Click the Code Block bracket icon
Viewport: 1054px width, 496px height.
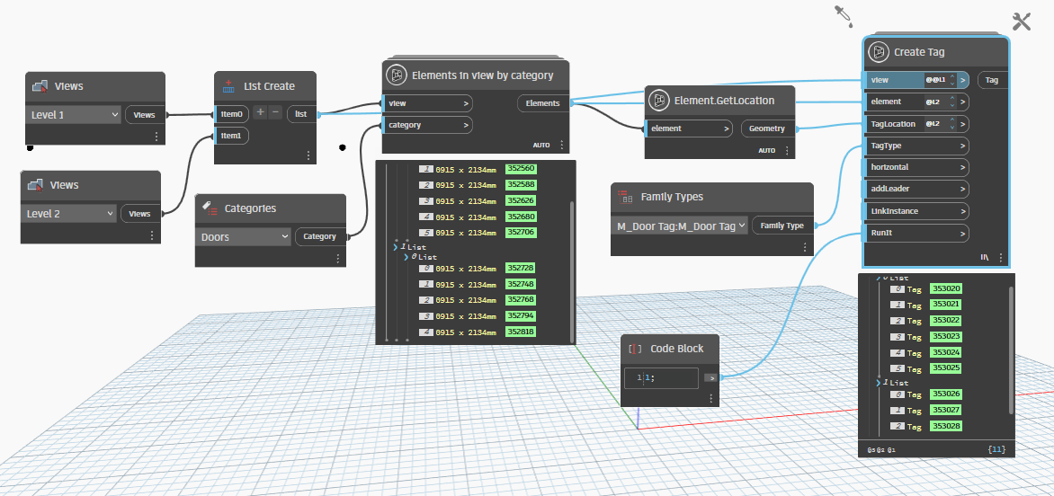(635, 349)
